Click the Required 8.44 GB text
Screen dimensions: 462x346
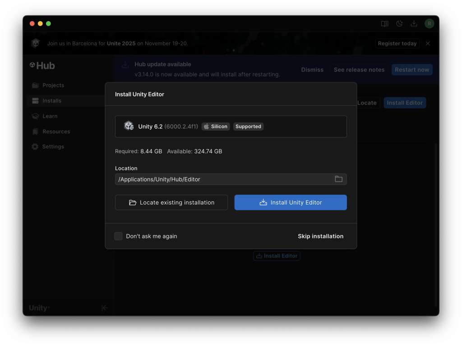pyautogui.click(x=139, y=151)
